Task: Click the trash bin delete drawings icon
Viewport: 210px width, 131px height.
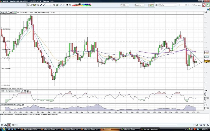Action: [x=70, y=5]
